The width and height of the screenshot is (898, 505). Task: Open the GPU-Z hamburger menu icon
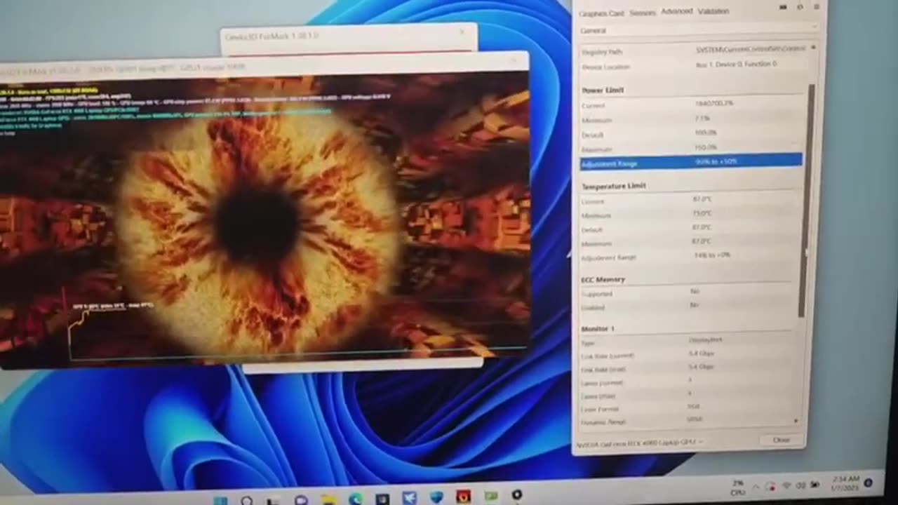816,7
